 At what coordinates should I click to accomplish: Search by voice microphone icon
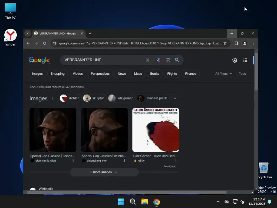coord(159,60)
